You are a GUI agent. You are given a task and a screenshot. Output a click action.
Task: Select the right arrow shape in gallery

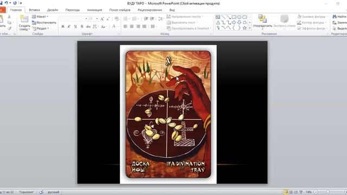coord(234,23)
